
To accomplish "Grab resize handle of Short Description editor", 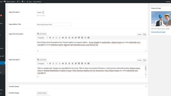I will click(x=146, y=51).
